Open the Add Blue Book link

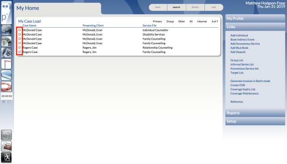(x=239, y=48)
